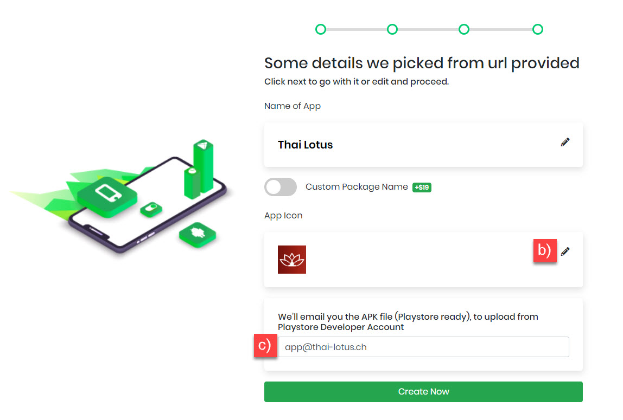
Task: Click the short green bar in the illustration
Action: coord(192,183)
